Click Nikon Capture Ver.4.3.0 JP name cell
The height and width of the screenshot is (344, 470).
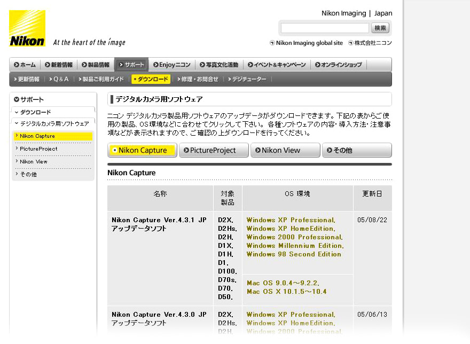(160, 320)
